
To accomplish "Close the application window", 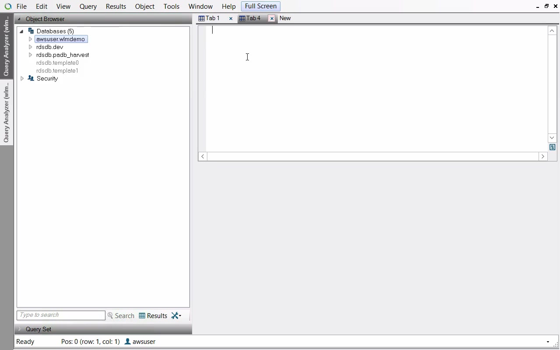I will (555, 6).
